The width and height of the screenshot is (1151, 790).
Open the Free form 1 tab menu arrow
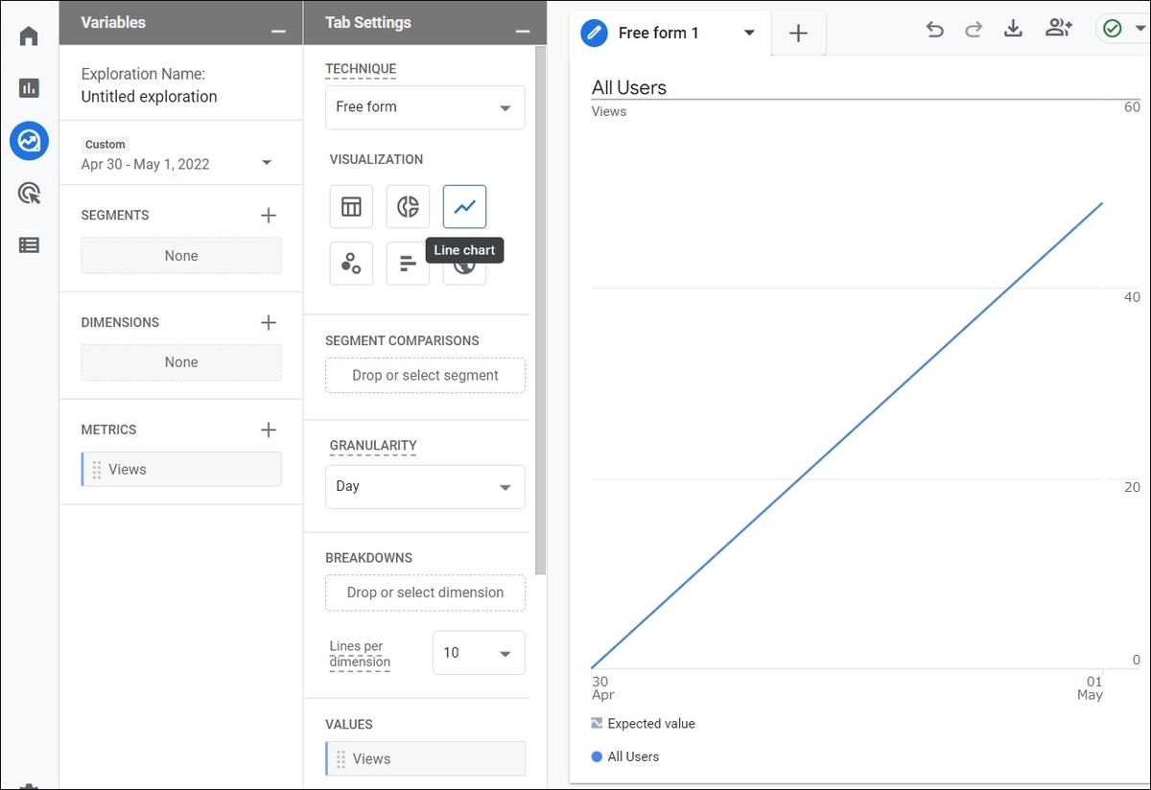749,33
